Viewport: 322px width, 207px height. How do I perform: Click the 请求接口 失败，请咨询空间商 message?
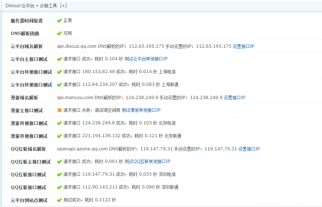tap(92, 110)
